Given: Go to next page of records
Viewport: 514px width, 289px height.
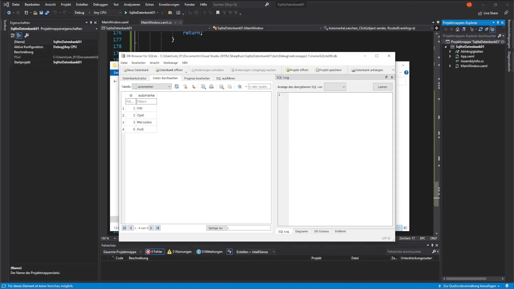Looking at the screenshot, I should click(151, 228).
